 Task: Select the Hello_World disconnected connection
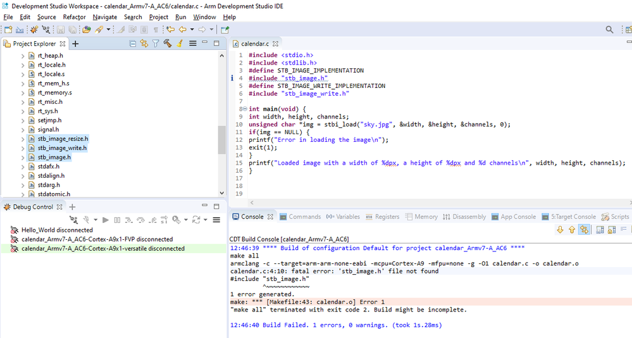tap(57, 230)
